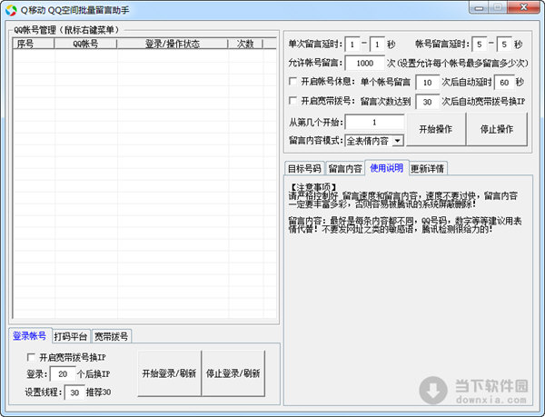Click the 设置线程 input box
Screen dimensions: 545x417
pyautogui.click(x=74, y=392)
